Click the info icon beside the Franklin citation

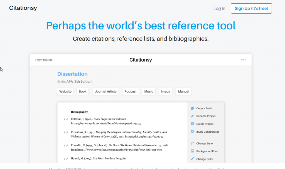click(64, 146)
